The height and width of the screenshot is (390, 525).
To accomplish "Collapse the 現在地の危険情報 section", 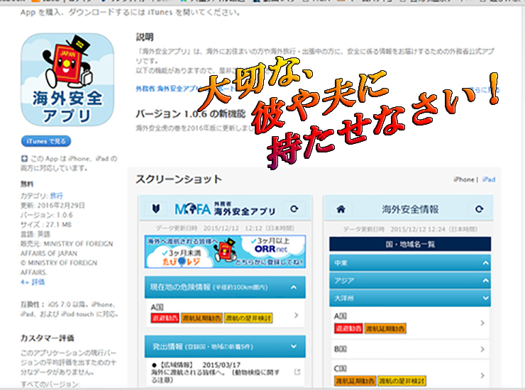I will tap(225, 287).
